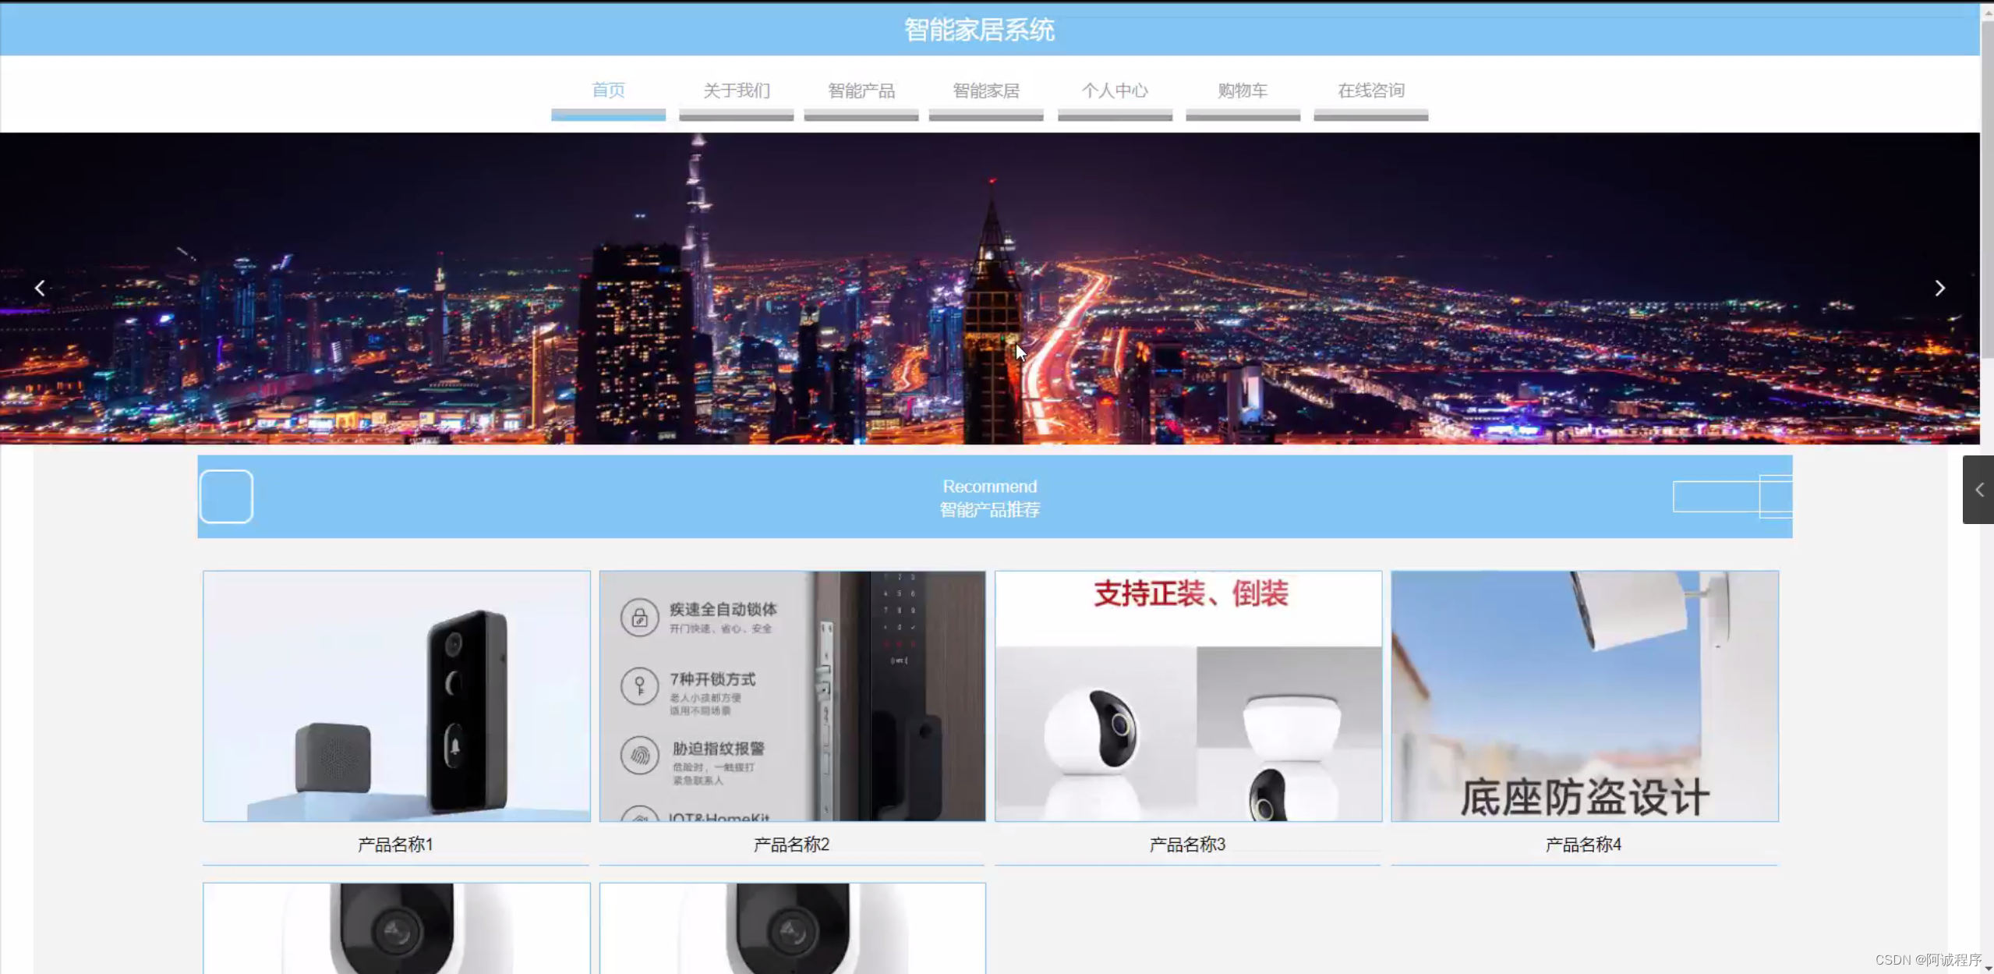Open the 智能产品 menu item
The height and width of the screenshot is (974, 1994).
pyautogui.click(x=861, y=91)
